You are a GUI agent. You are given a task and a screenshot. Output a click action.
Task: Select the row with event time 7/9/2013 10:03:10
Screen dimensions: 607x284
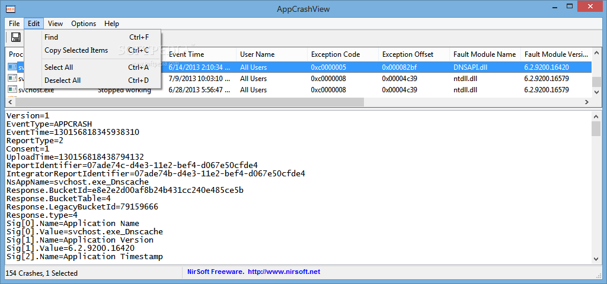298,79
